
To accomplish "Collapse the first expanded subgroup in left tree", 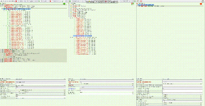I will click(4, 10).
